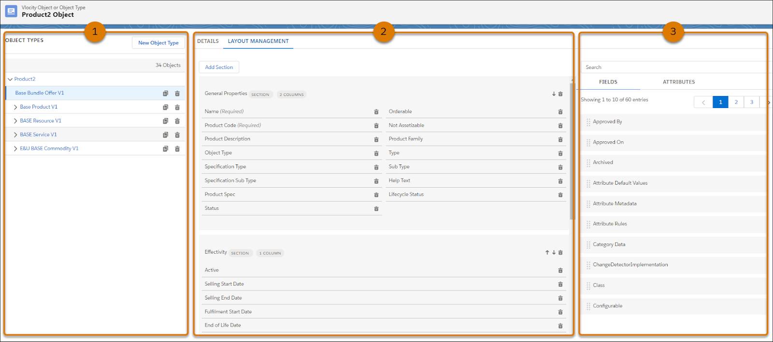Click the Status layout field
This screenshot has width=773, height=342.
pos(292,208)
